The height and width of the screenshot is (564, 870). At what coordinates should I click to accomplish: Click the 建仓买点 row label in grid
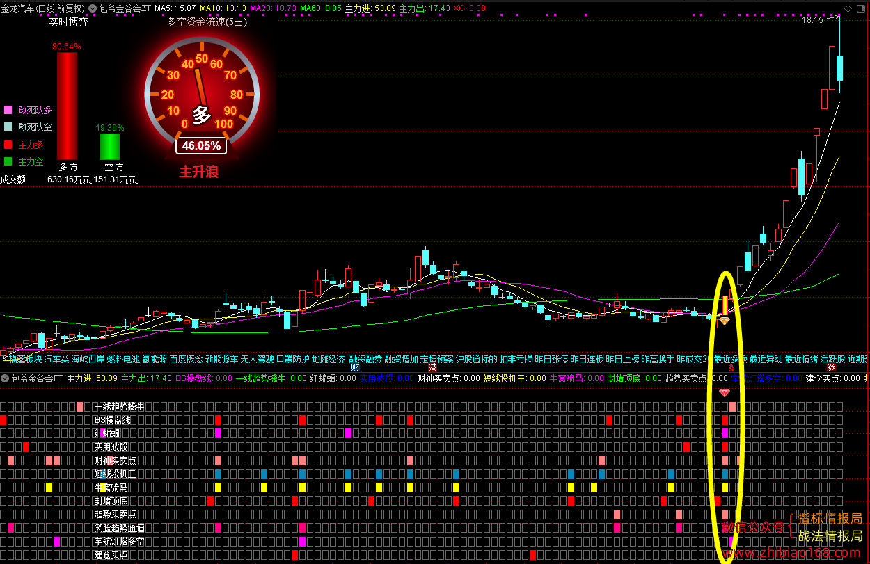111,555
